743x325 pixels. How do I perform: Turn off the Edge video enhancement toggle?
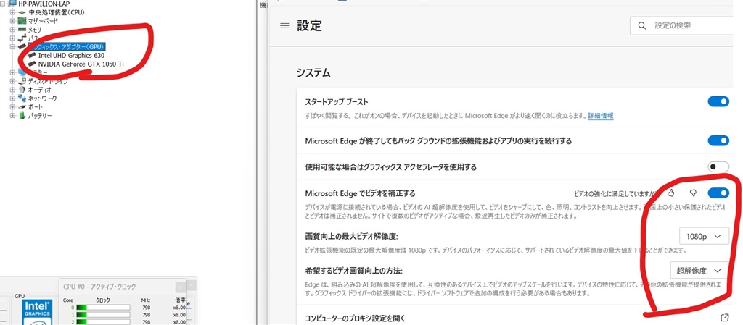click(718, 193)
